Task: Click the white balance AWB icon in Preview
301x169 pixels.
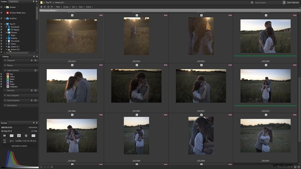Action: (12, 135)
